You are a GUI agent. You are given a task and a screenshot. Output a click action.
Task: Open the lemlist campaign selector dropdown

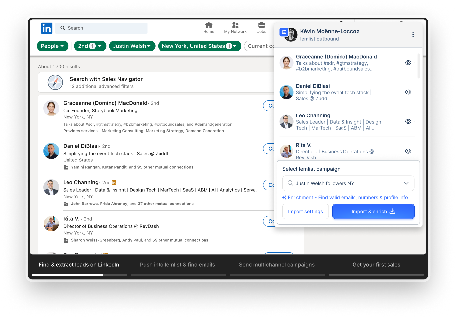[x=348, y=183]
